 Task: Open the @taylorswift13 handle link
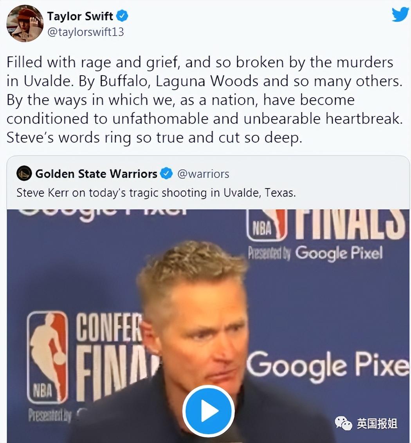[85, 32]
